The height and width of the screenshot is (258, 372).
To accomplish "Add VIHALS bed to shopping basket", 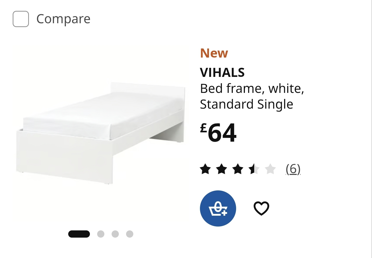I will 218,208.
